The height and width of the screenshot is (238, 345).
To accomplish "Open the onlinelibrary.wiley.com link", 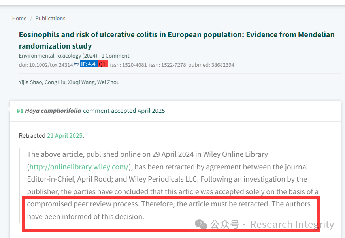I will [x=79, y=167].
